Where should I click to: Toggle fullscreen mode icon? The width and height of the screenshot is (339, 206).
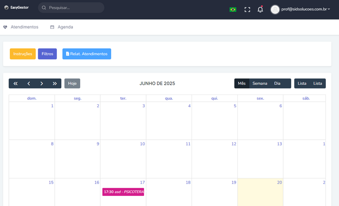point(247,9)
